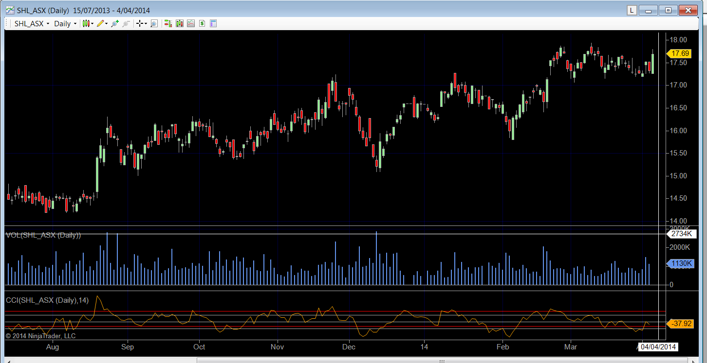Expand the SHL_ASX instrument dropdown
The width and height of the screenshot is (707, 363).
32,23
